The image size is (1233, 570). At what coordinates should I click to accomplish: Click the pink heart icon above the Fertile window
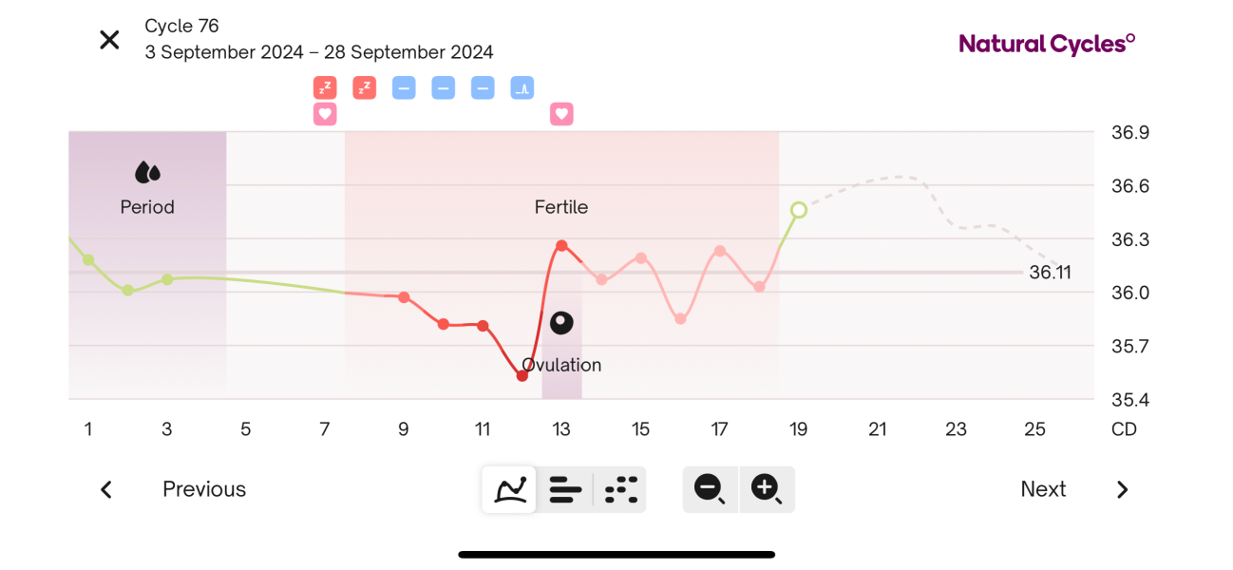(561, 114)
